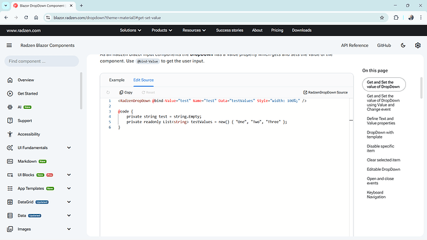Open Chrome three-dot menu

(x=421, y=18)
